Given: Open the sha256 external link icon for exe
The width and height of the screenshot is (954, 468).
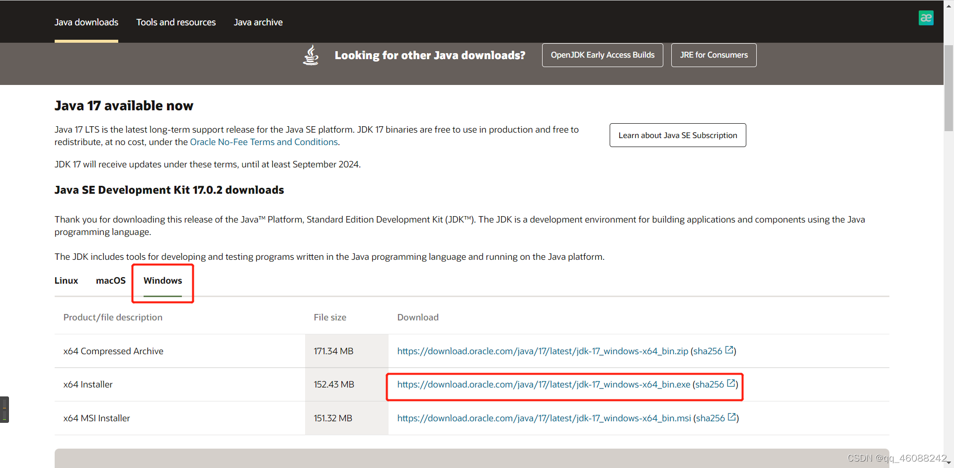Looking at the screenshot, I should (x=731, y=384).
